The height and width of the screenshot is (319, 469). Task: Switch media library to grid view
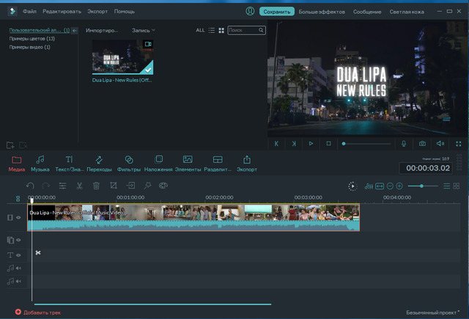221,31
